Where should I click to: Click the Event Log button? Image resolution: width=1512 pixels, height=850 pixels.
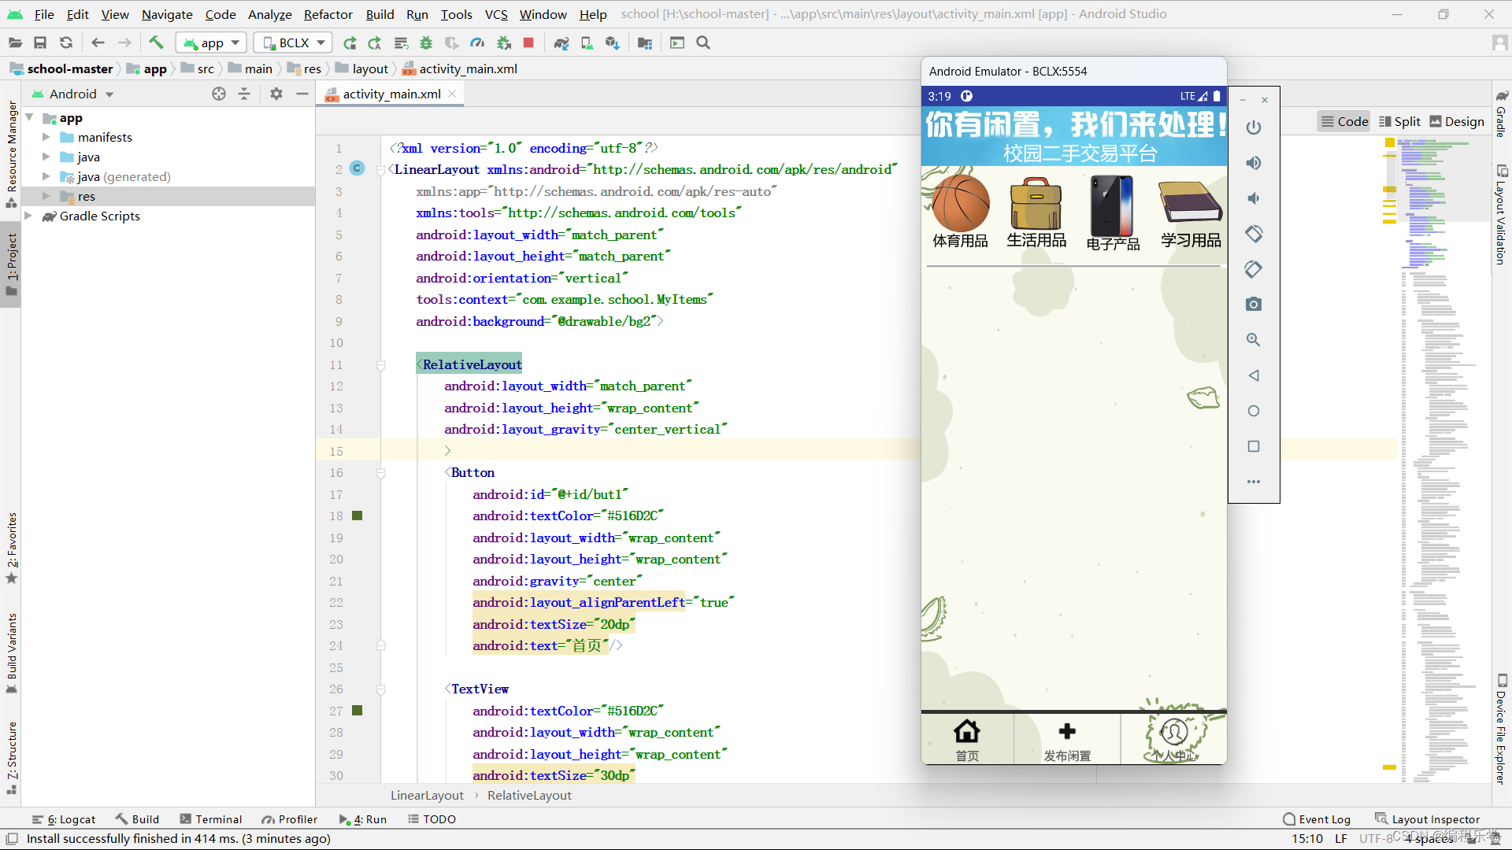(x=1316, y=819)
